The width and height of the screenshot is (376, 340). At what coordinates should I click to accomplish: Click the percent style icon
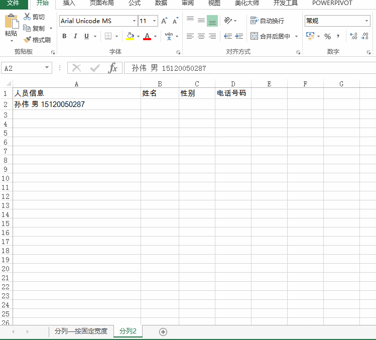(x=327, y=36)
